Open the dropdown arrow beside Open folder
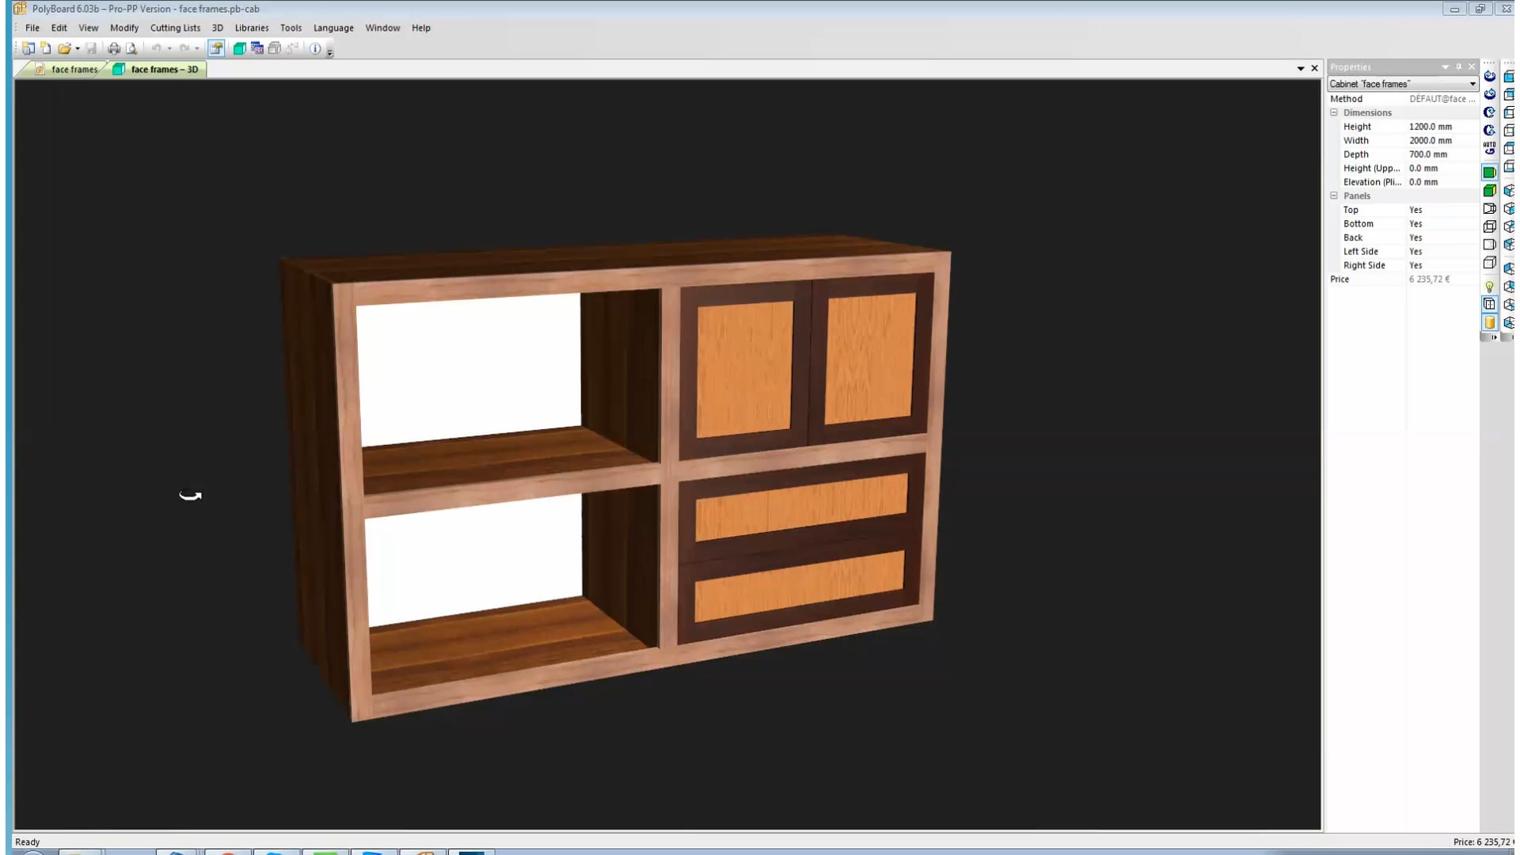 [78, 49]
